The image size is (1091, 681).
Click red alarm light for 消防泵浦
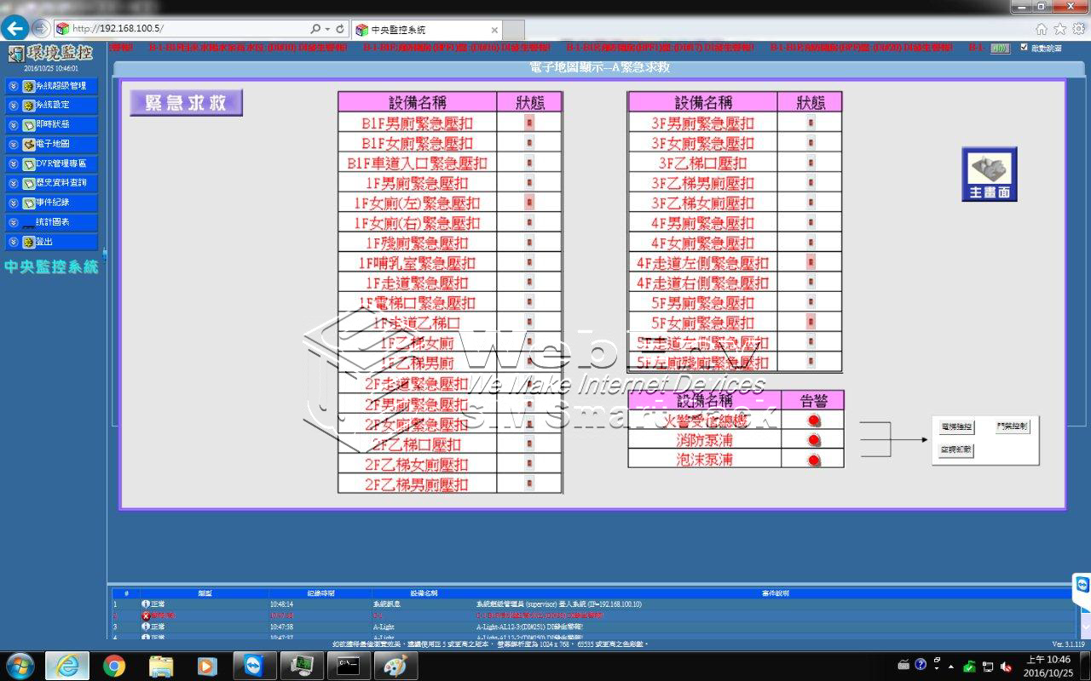click(813, 440)
